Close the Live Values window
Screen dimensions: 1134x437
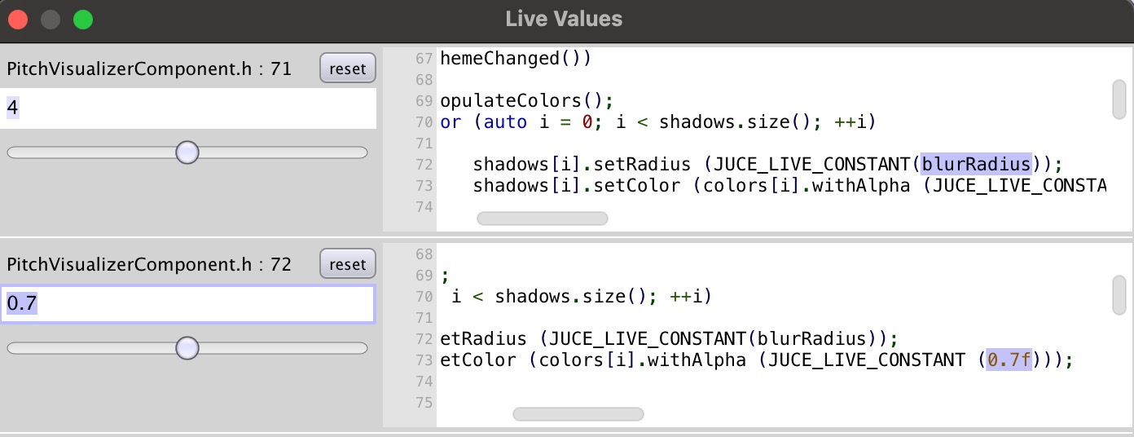coord(18,19)
